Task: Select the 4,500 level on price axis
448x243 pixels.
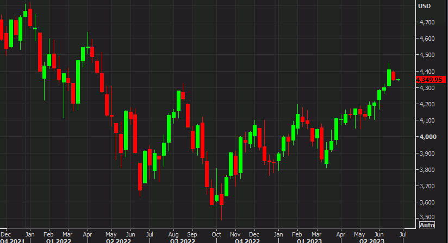Action: tap(426, 55)
